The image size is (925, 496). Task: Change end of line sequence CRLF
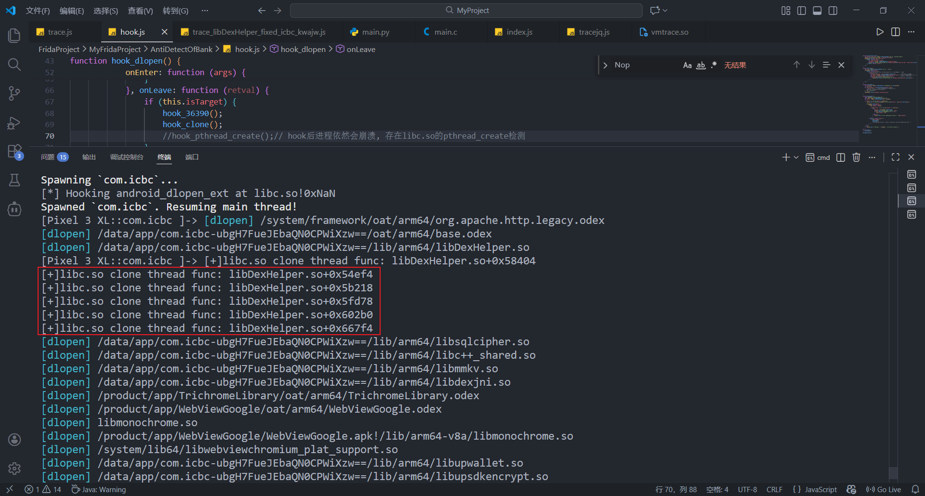(774, 489)
